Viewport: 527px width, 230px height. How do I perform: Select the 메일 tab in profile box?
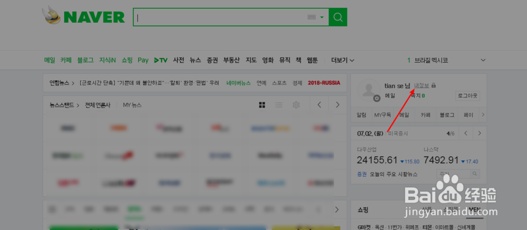pyautogui.click(x=404, y=115)
